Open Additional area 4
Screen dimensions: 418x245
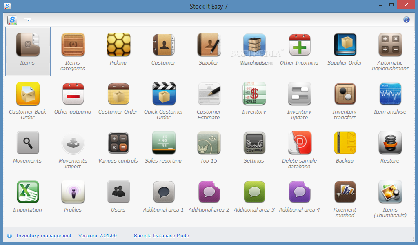tap(300, 192)
